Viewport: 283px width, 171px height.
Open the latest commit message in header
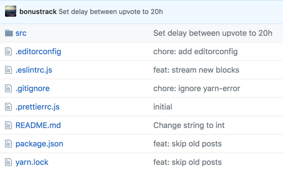(x=111, y=12)
